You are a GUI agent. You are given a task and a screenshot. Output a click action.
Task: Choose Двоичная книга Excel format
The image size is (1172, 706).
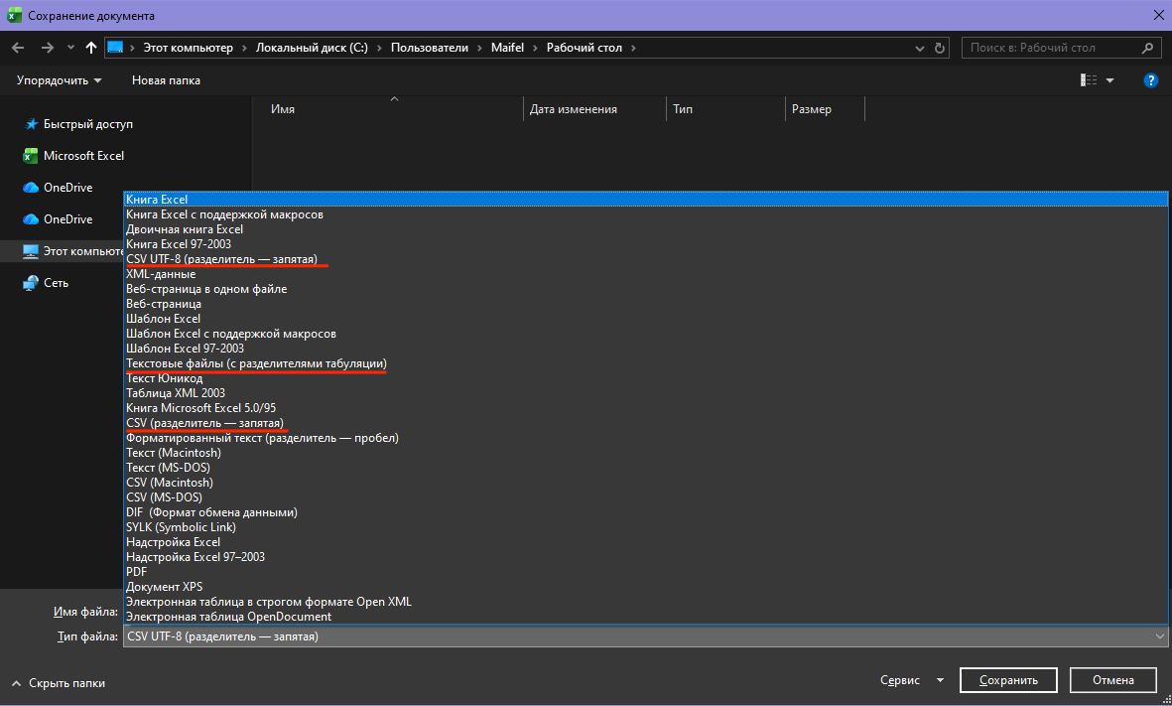645,229
